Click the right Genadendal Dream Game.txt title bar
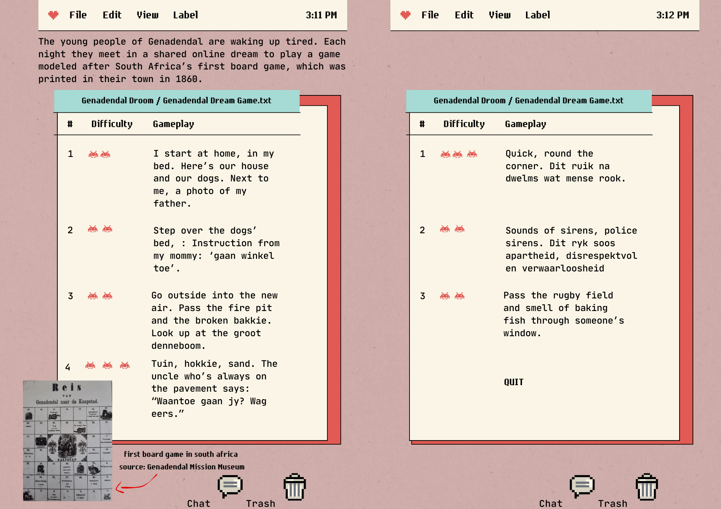721x509 pixels. coord(528,101)
